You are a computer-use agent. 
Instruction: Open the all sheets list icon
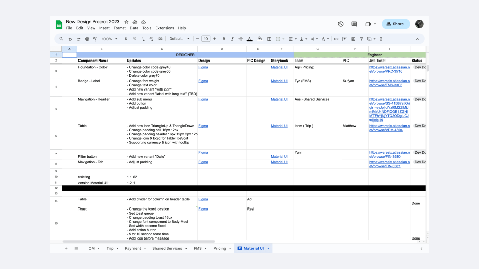76,248
